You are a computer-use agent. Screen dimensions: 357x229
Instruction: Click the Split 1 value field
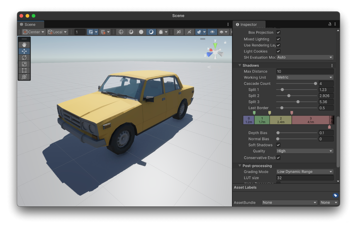(326, 90)
